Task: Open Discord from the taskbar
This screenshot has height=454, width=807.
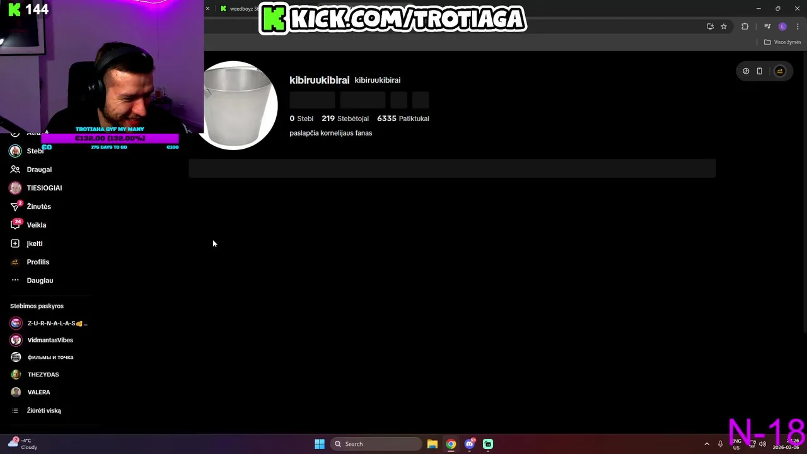Action: pyautogui.click(x=470, y=444)
